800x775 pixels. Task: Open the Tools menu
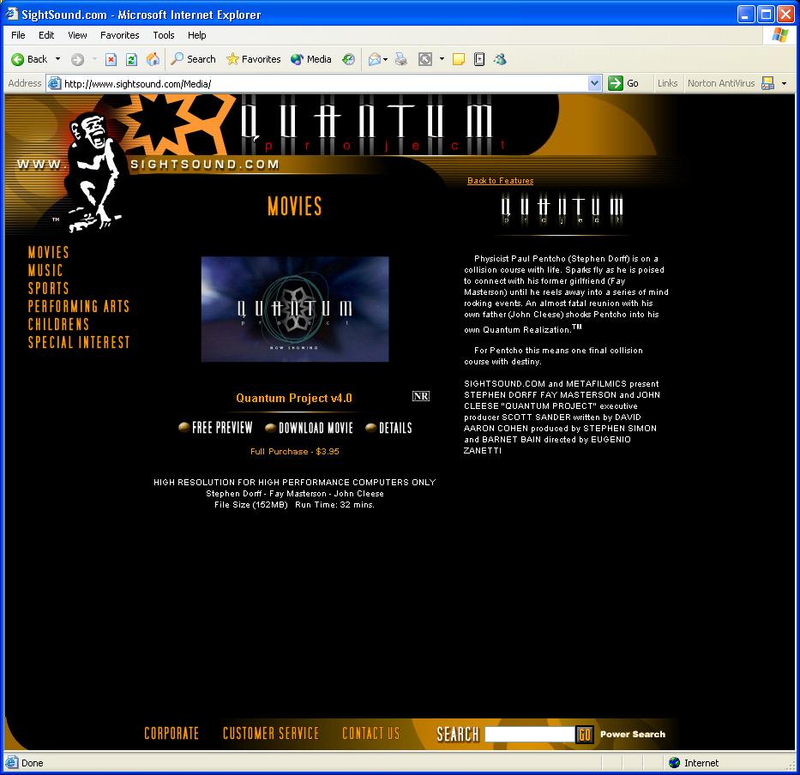pyautogui.click(x=163, y=35)
